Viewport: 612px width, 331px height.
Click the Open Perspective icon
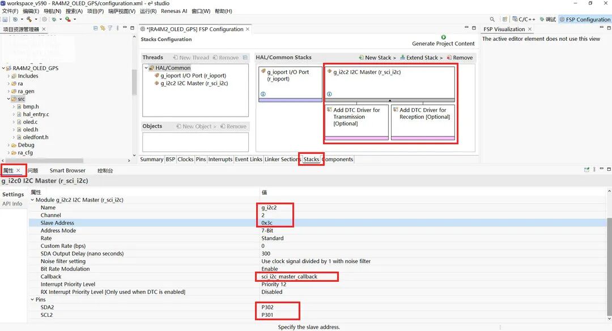point(505,19)
